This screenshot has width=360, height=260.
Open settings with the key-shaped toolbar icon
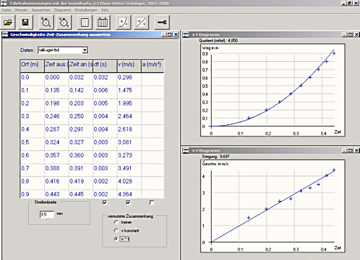162,22
